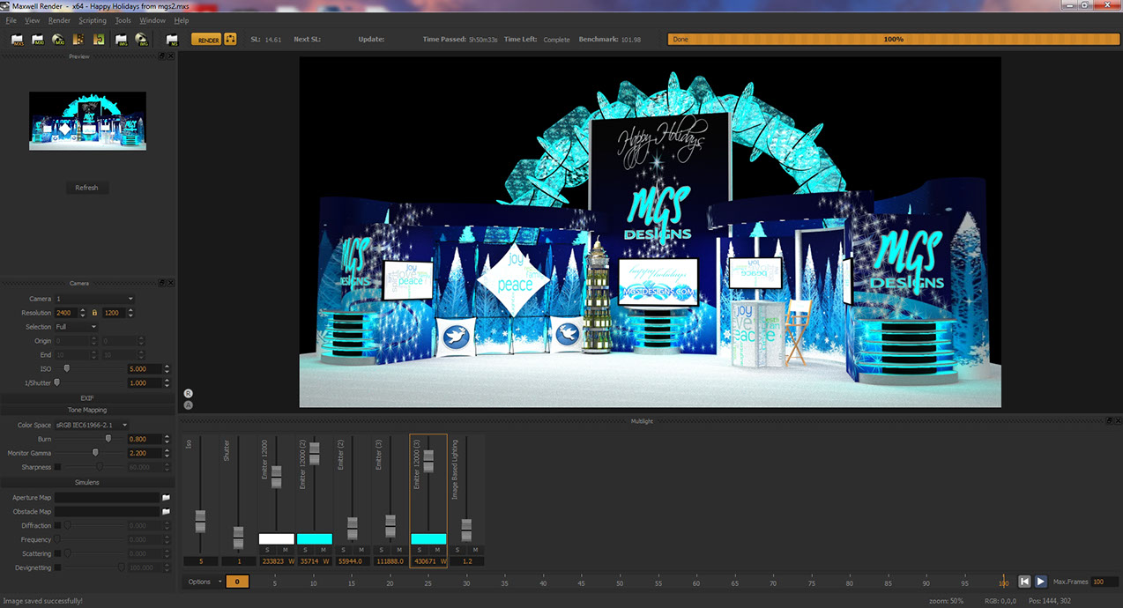Click the MXI disc icon in toolbar
Image resolution: width=1123 pixels, height=608 pixels.
click(x=58, y=40)
